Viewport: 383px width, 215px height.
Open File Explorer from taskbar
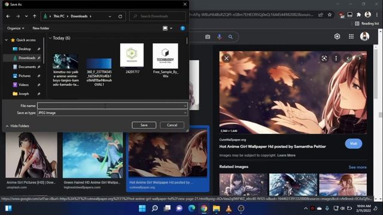coord(217,208)
